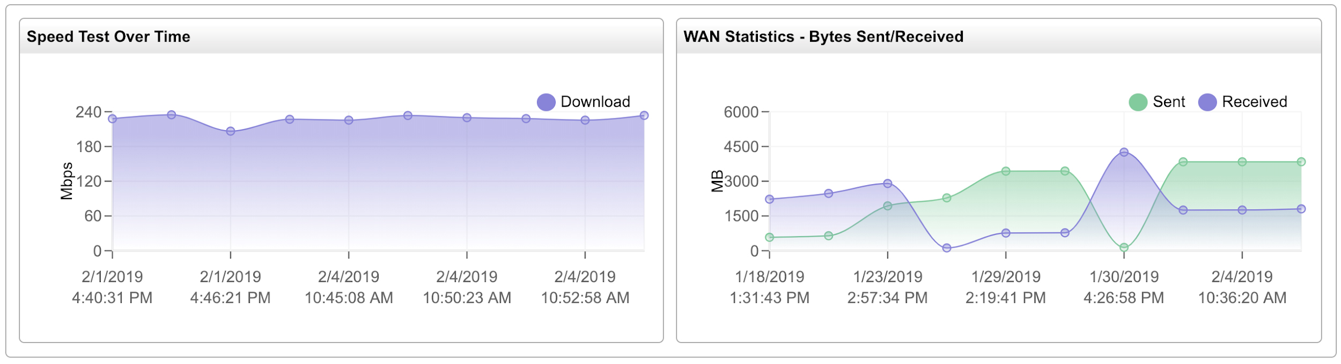Screen dimensions: 1341x364
Task: Click the Received point at 1/23/2019 2:57:34 PM
Action: pos(888,184)
